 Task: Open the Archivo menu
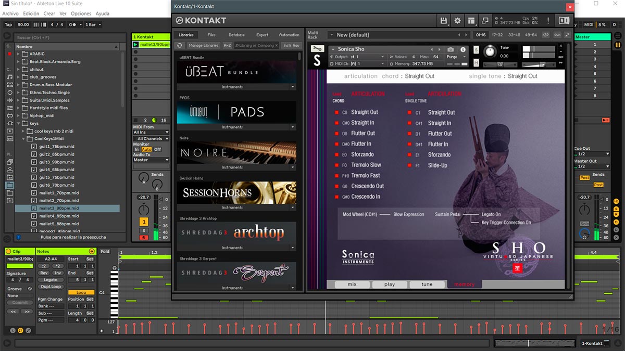click(10, 14)
